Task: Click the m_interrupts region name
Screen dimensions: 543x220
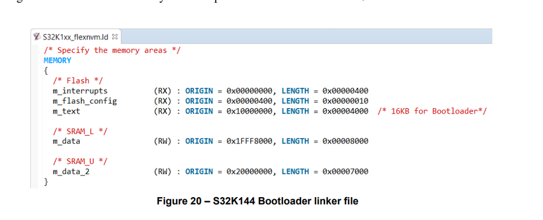Action: (x=80, y=91)
